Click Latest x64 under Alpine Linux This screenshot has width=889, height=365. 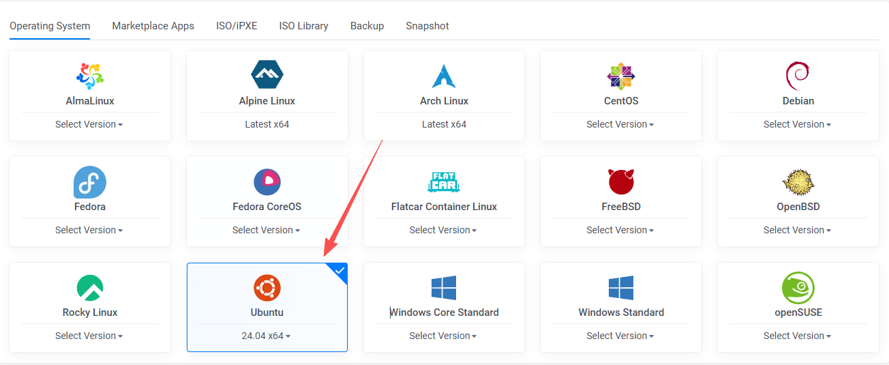pos(267,124)
